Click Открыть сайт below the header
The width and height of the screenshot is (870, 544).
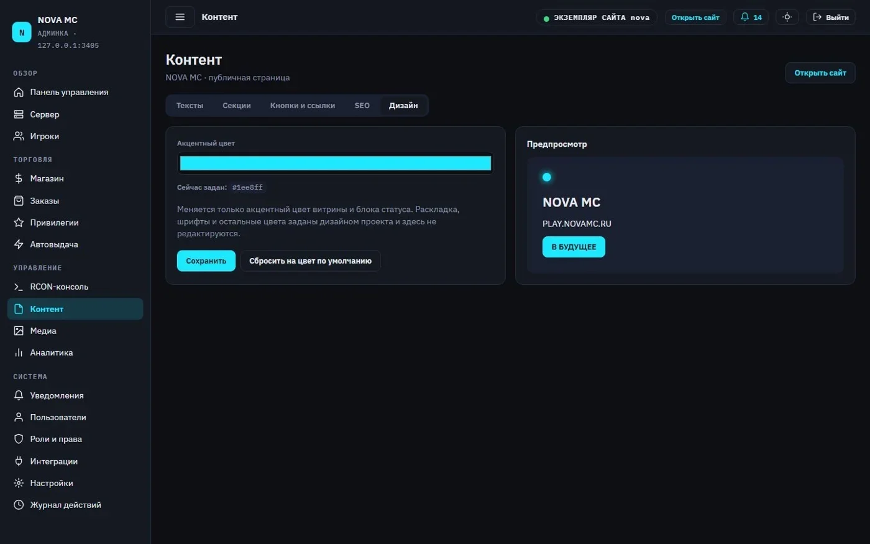pyautogui.click(x=820, y=73)
